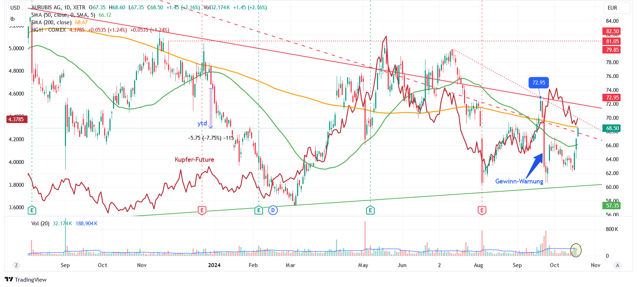Select the blue arrow pointing at the price drop
Image resolution: width=637 pixels, height=287 pixels.
pos(535,165)
